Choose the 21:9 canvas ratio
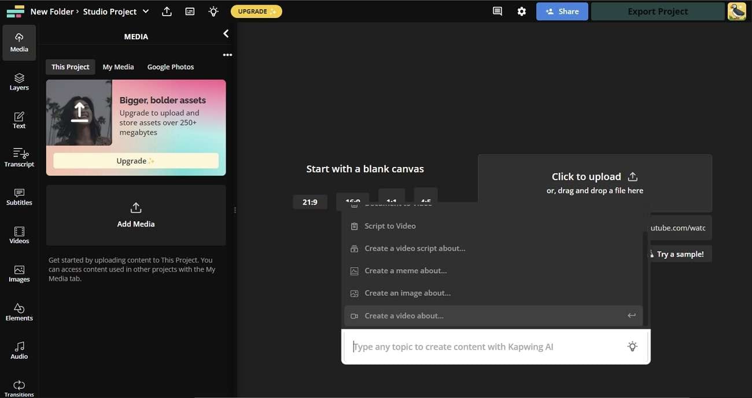This screenshot has width=752, height=398. click(309, 202)
